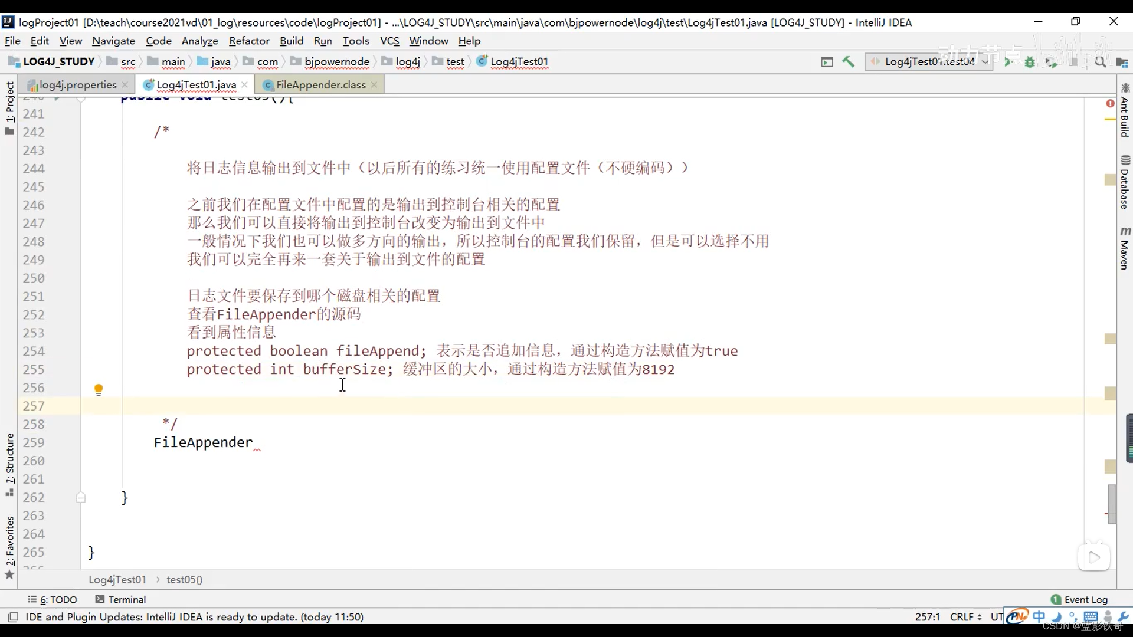
Task: Toggle tool window quick access icon in status bar
Action: (x=12, y=617)
